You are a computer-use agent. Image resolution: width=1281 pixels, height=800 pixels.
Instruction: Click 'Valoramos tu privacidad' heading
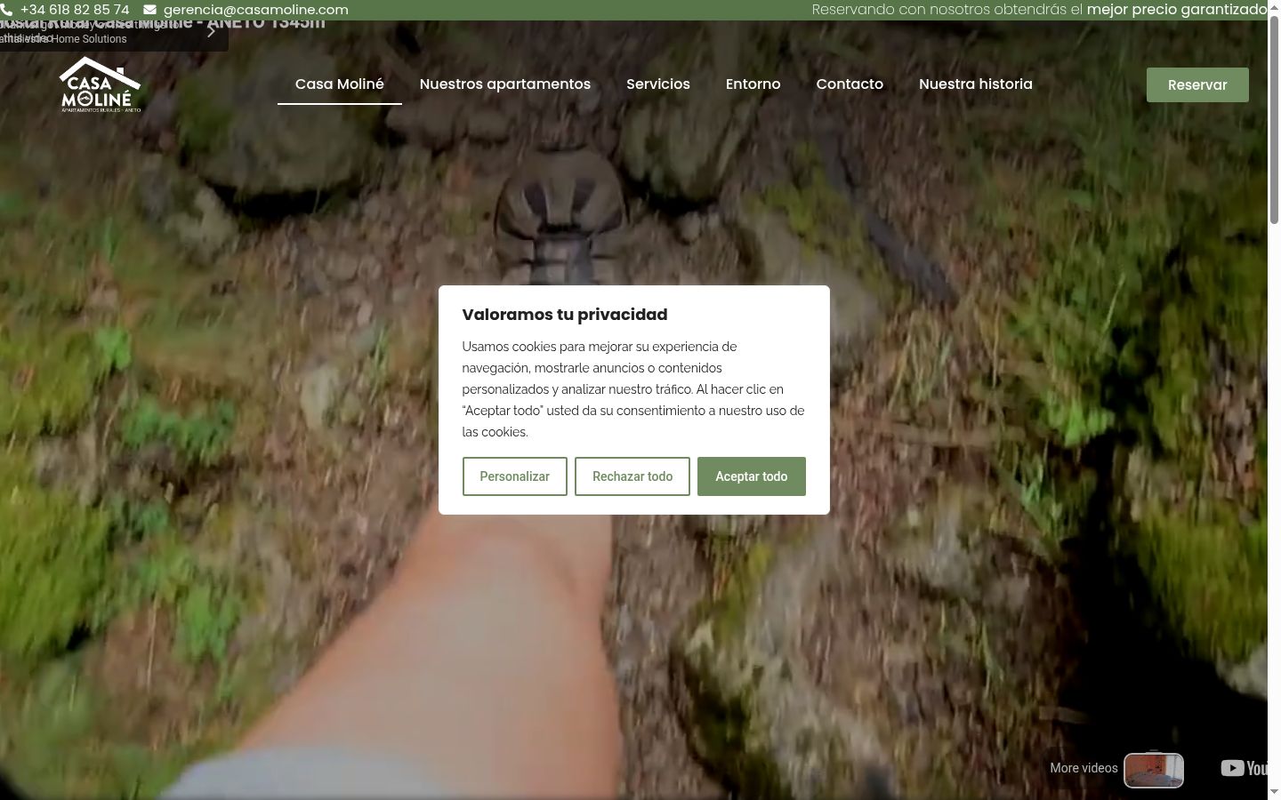click(x=565, y=315)
